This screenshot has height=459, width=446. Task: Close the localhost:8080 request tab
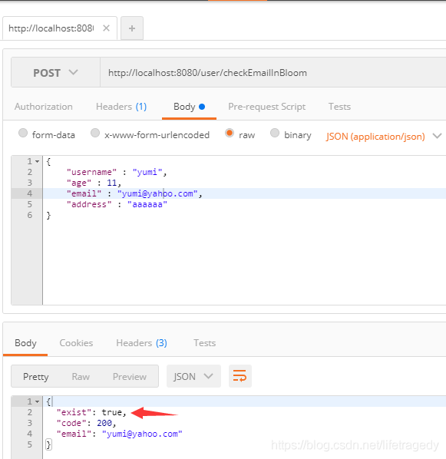pyautogui.click(x=106, y=28)
